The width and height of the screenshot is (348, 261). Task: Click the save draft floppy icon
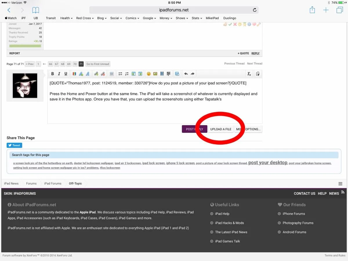(177, 74)
